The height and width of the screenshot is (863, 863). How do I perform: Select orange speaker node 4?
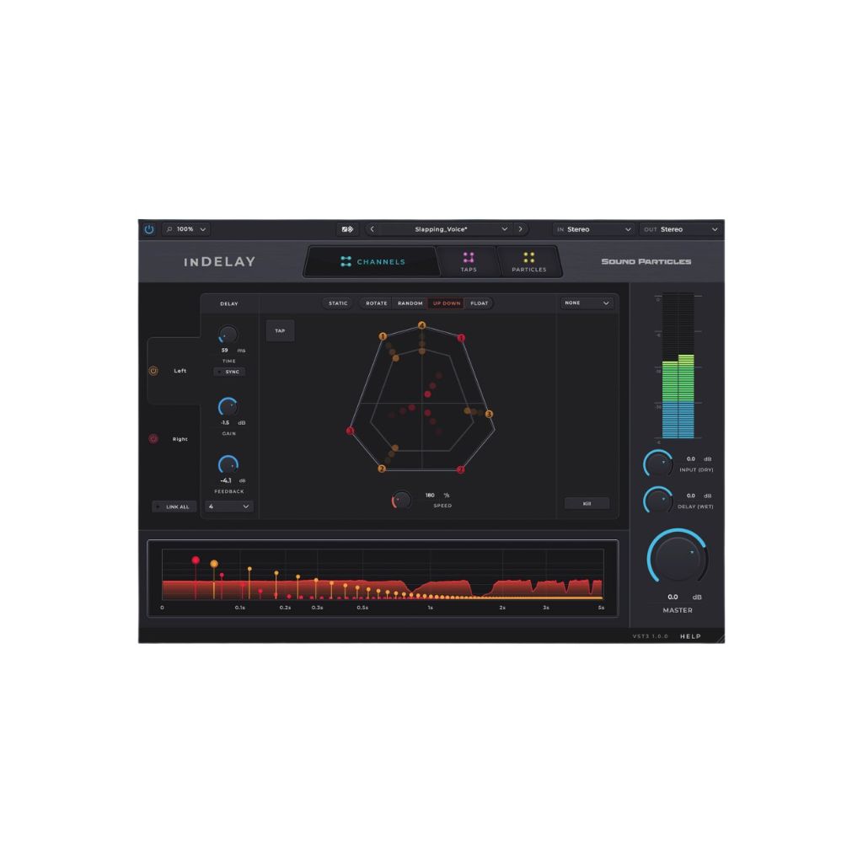(422, 325)
